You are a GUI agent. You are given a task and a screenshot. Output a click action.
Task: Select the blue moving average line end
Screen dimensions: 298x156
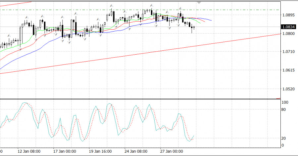[x=211, y=20]
